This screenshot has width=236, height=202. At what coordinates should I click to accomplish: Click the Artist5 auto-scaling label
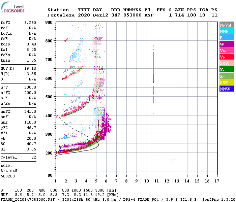[9, 171]
